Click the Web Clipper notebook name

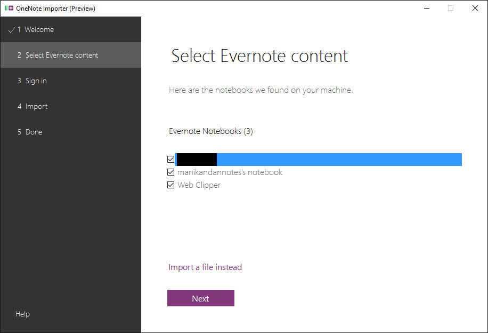click(x=199, y=185)
